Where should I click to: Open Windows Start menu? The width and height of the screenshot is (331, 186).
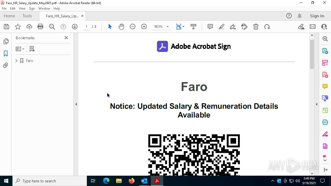pyautogui.click(x=6, y=181)
